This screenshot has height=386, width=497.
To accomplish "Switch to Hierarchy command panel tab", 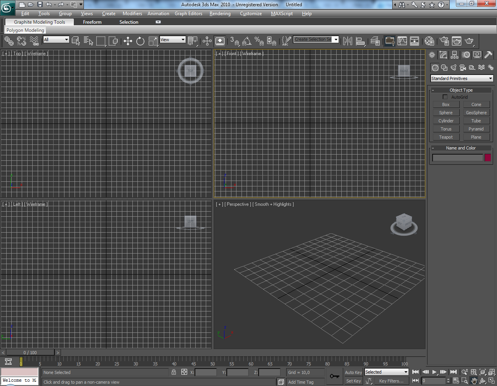I will pyautogui.click(x=455, y=55).
